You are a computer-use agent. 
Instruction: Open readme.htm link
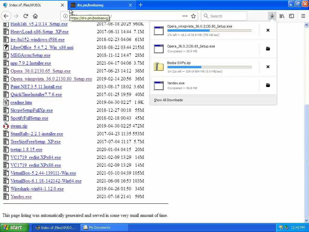(x=21, y=103)
